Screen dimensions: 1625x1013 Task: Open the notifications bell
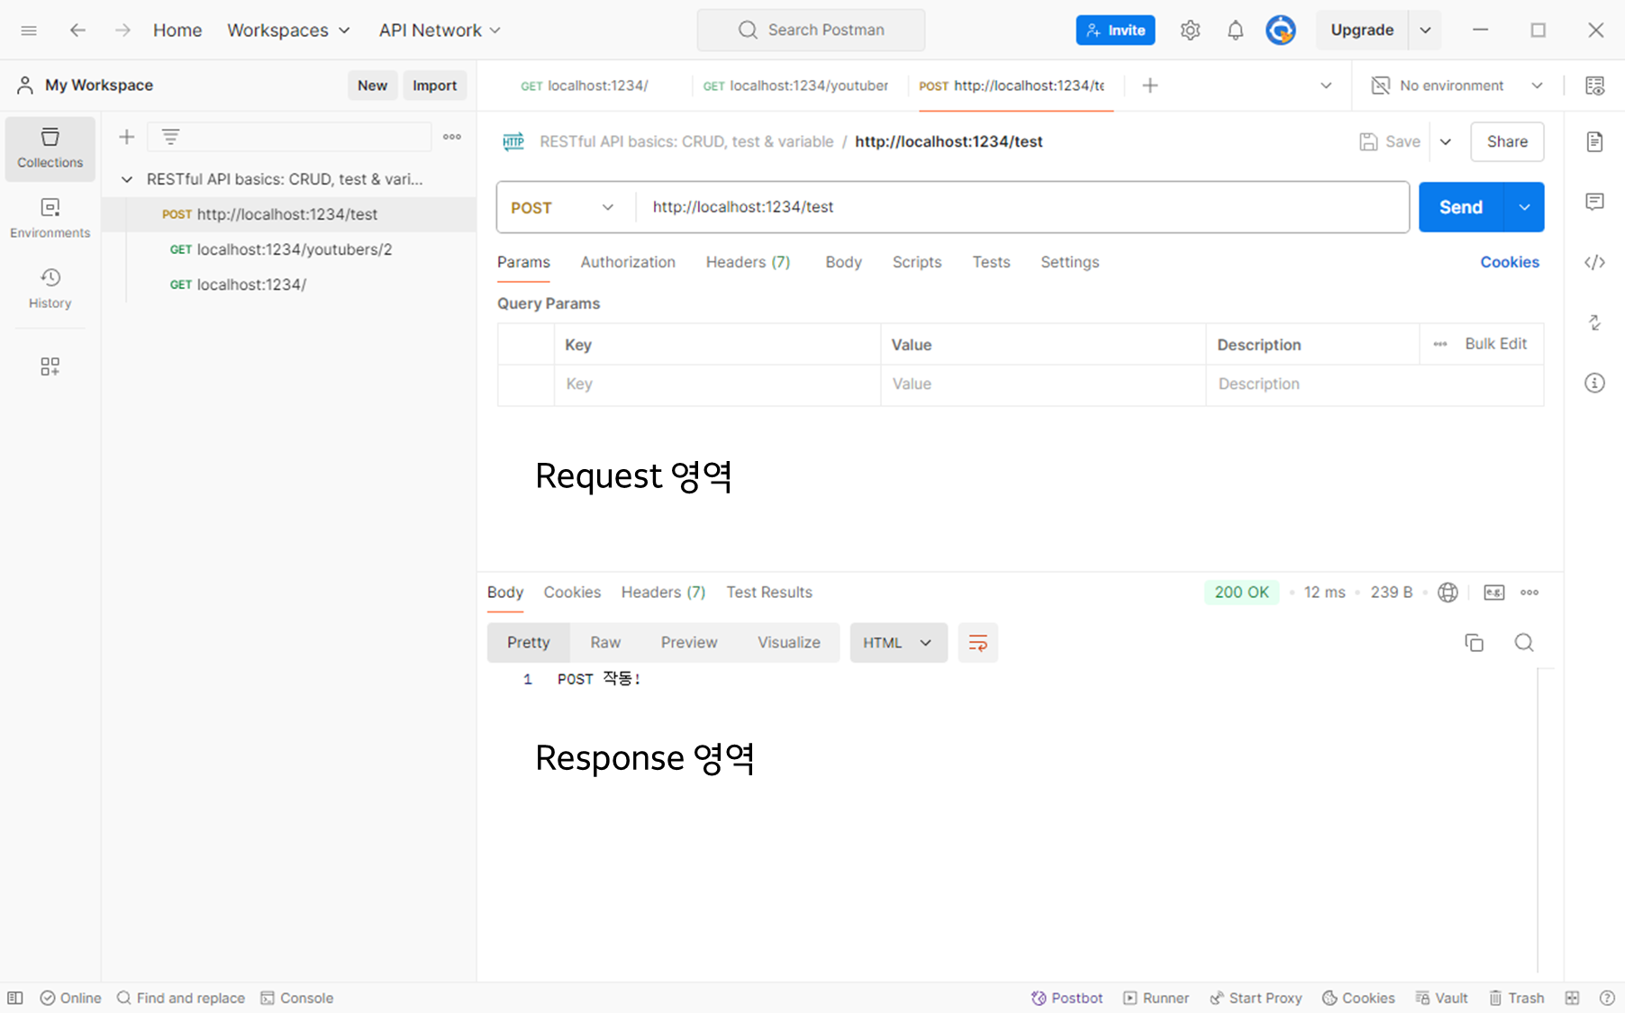[1235, 31]
